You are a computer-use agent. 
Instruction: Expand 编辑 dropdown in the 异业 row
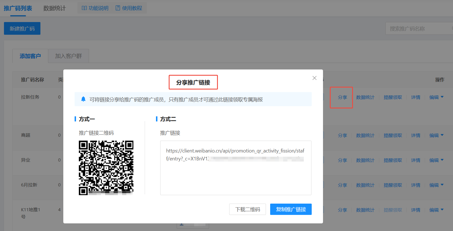point(437,160)
